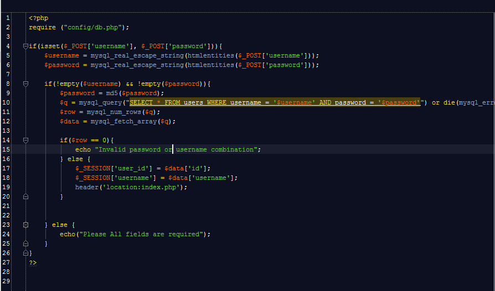The image size is (495, 291).
Task: Click mysql_fetch_array on line 12
Action: tap(123, 121)
